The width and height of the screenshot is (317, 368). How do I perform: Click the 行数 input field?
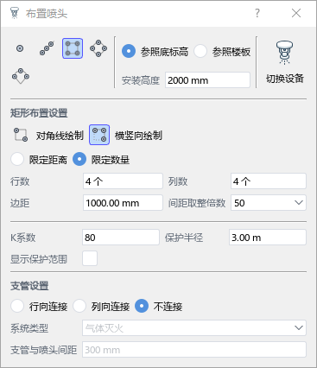pyautogui.click(x=123, y=181)
